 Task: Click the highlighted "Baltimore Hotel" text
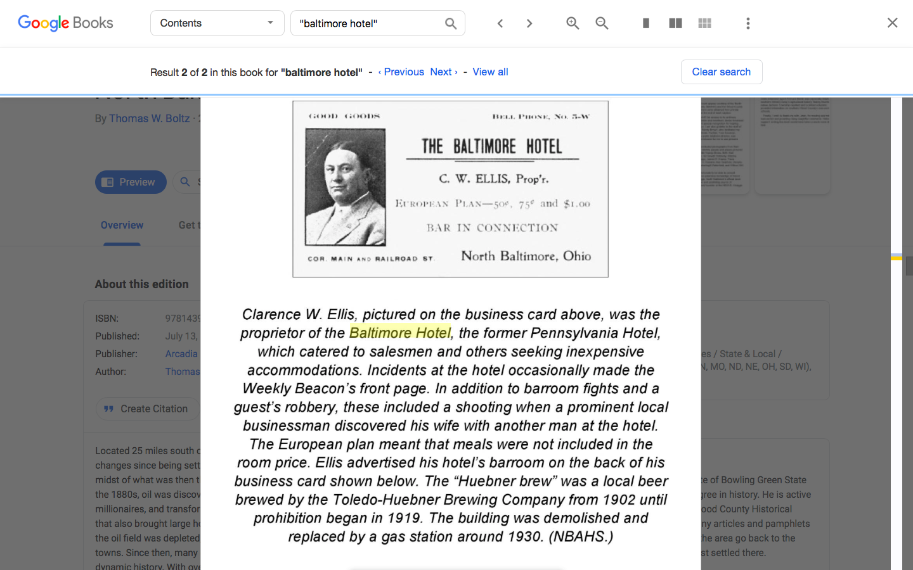400,332
